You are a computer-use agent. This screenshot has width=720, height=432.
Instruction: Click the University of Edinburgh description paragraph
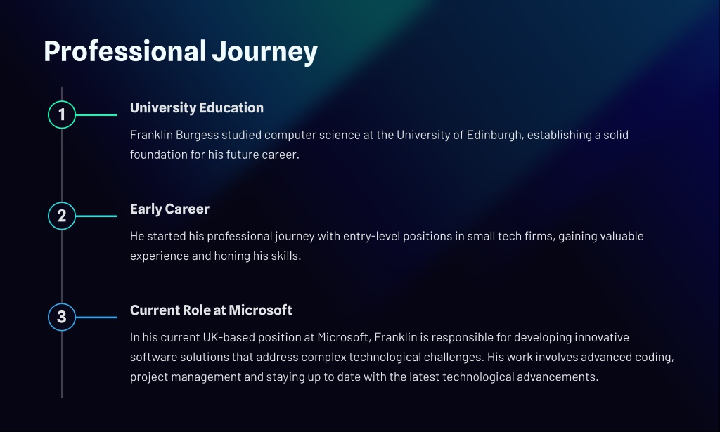[379, 145]
